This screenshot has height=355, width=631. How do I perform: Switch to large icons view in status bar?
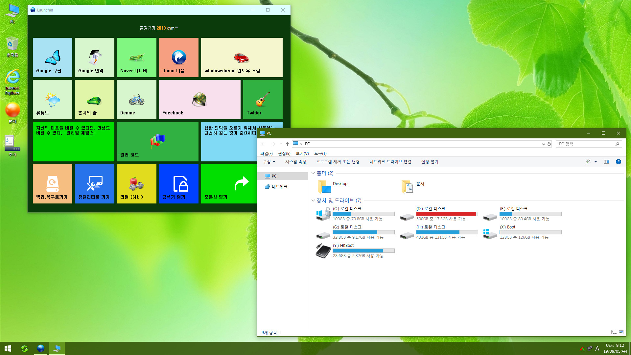point(621,332)
